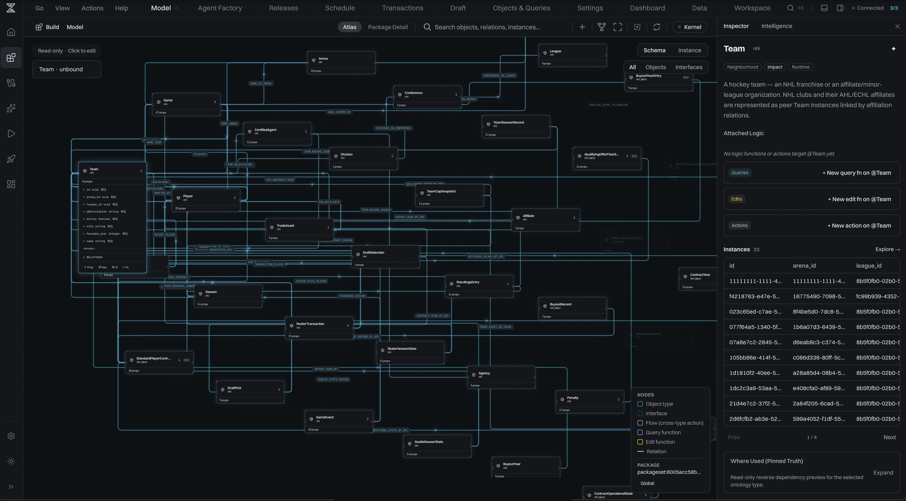Open the grid apps icon in the sidebar
Screen dimensions: 906x501
[11, 184]
